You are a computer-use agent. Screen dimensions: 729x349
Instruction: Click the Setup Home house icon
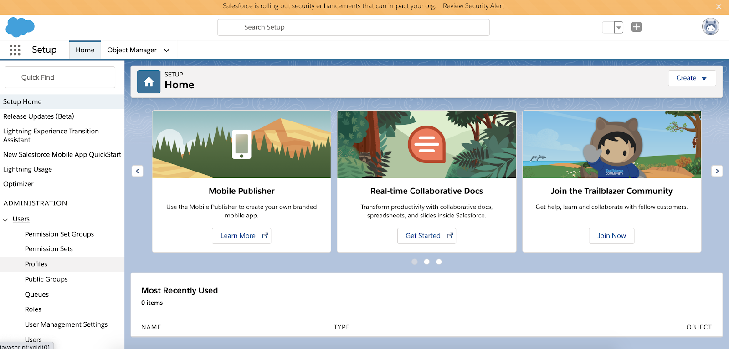(149, 81)
